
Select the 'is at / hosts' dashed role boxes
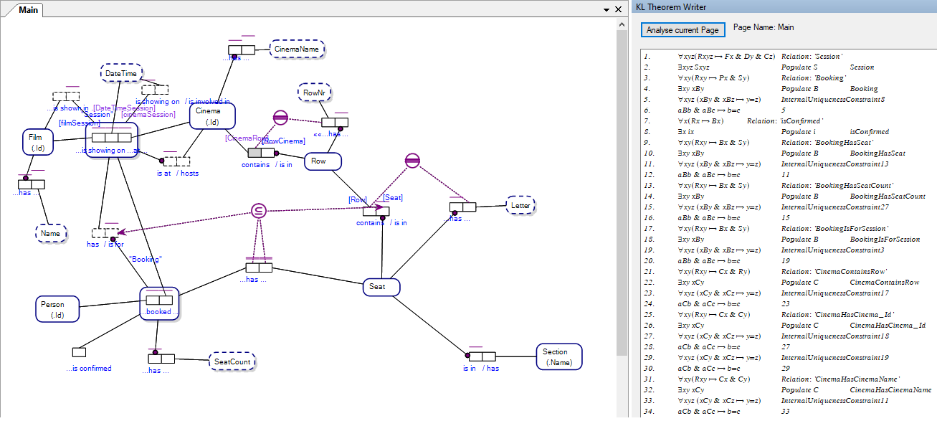176,161
